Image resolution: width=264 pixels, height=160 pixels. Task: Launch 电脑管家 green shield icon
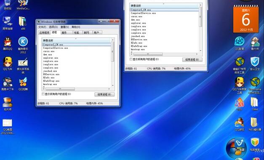click(x=255, y=144)
